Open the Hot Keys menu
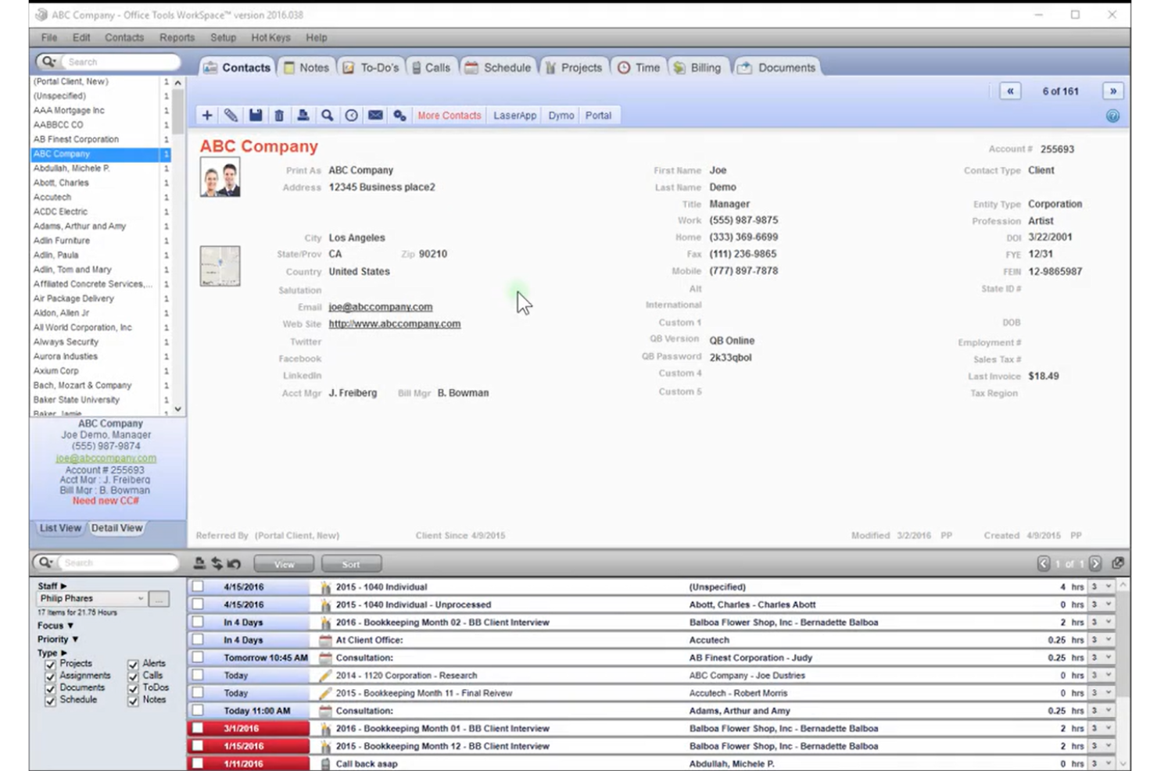This screenshot has height=771, width=1157. (270, 37)
